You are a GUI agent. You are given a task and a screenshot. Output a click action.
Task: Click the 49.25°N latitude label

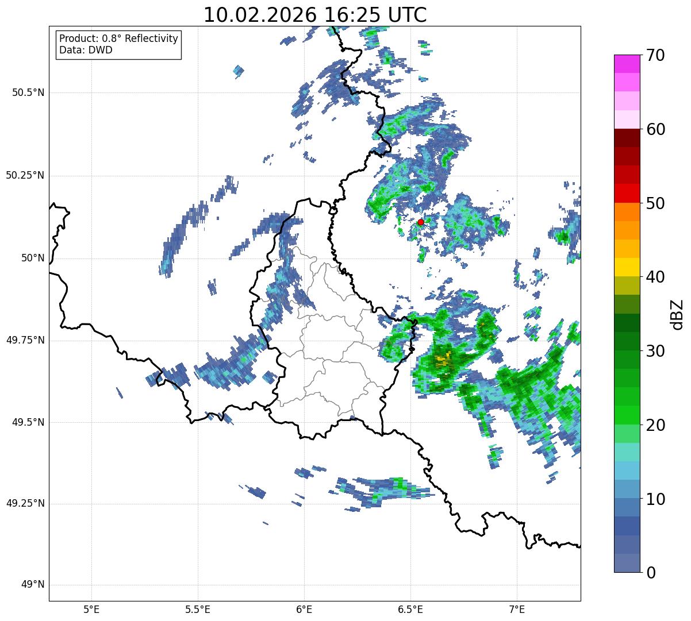25,504
